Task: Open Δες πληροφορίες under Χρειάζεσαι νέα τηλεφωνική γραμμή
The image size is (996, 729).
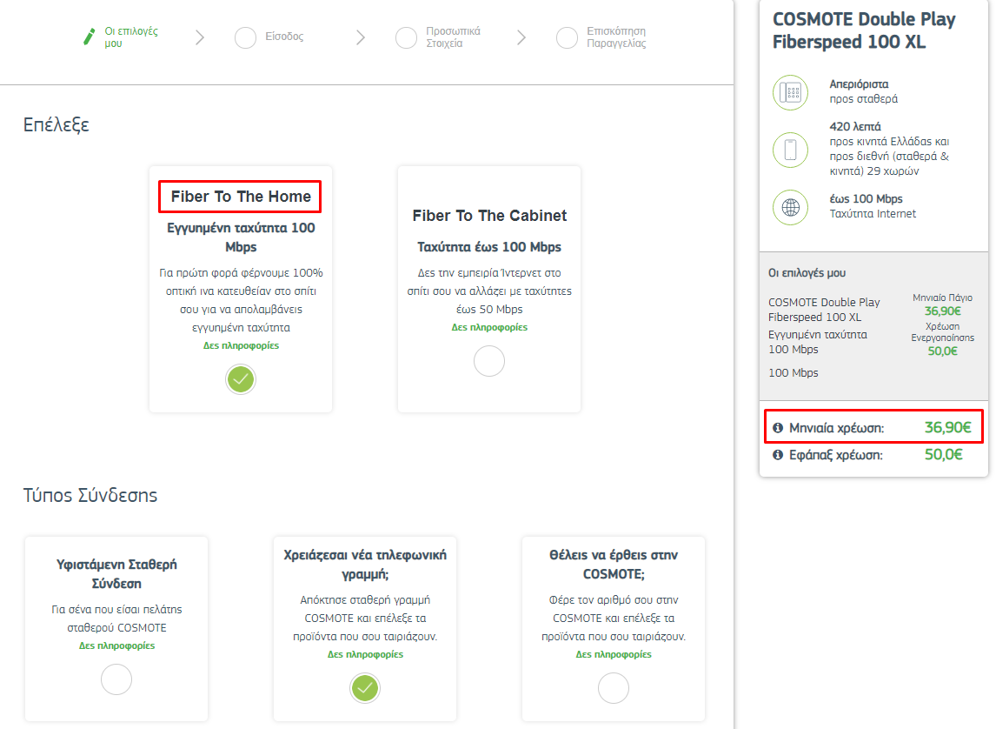Action: 365,654
